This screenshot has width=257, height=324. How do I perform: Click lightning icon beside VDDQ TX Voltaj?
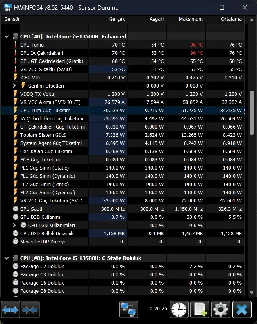(x=16, y=94)
